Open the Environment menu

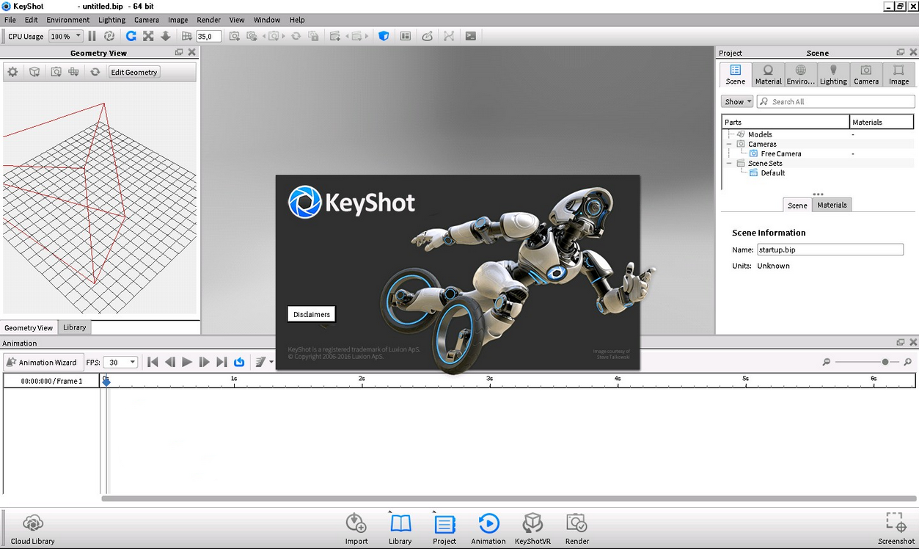tap(68, 20)
